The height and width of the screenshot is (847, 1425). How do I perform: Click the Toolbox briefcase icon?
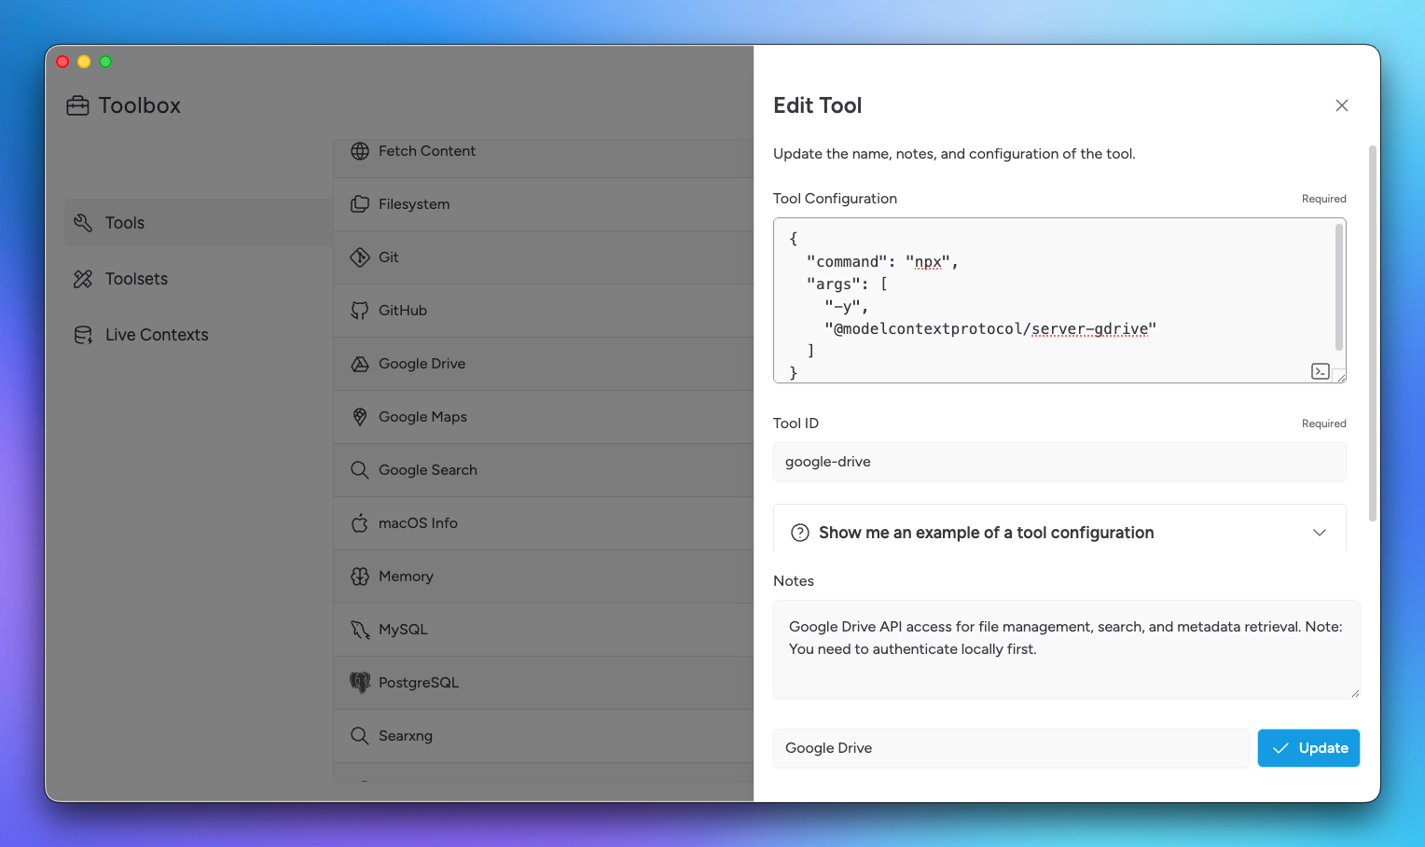[x=78, y=104]
